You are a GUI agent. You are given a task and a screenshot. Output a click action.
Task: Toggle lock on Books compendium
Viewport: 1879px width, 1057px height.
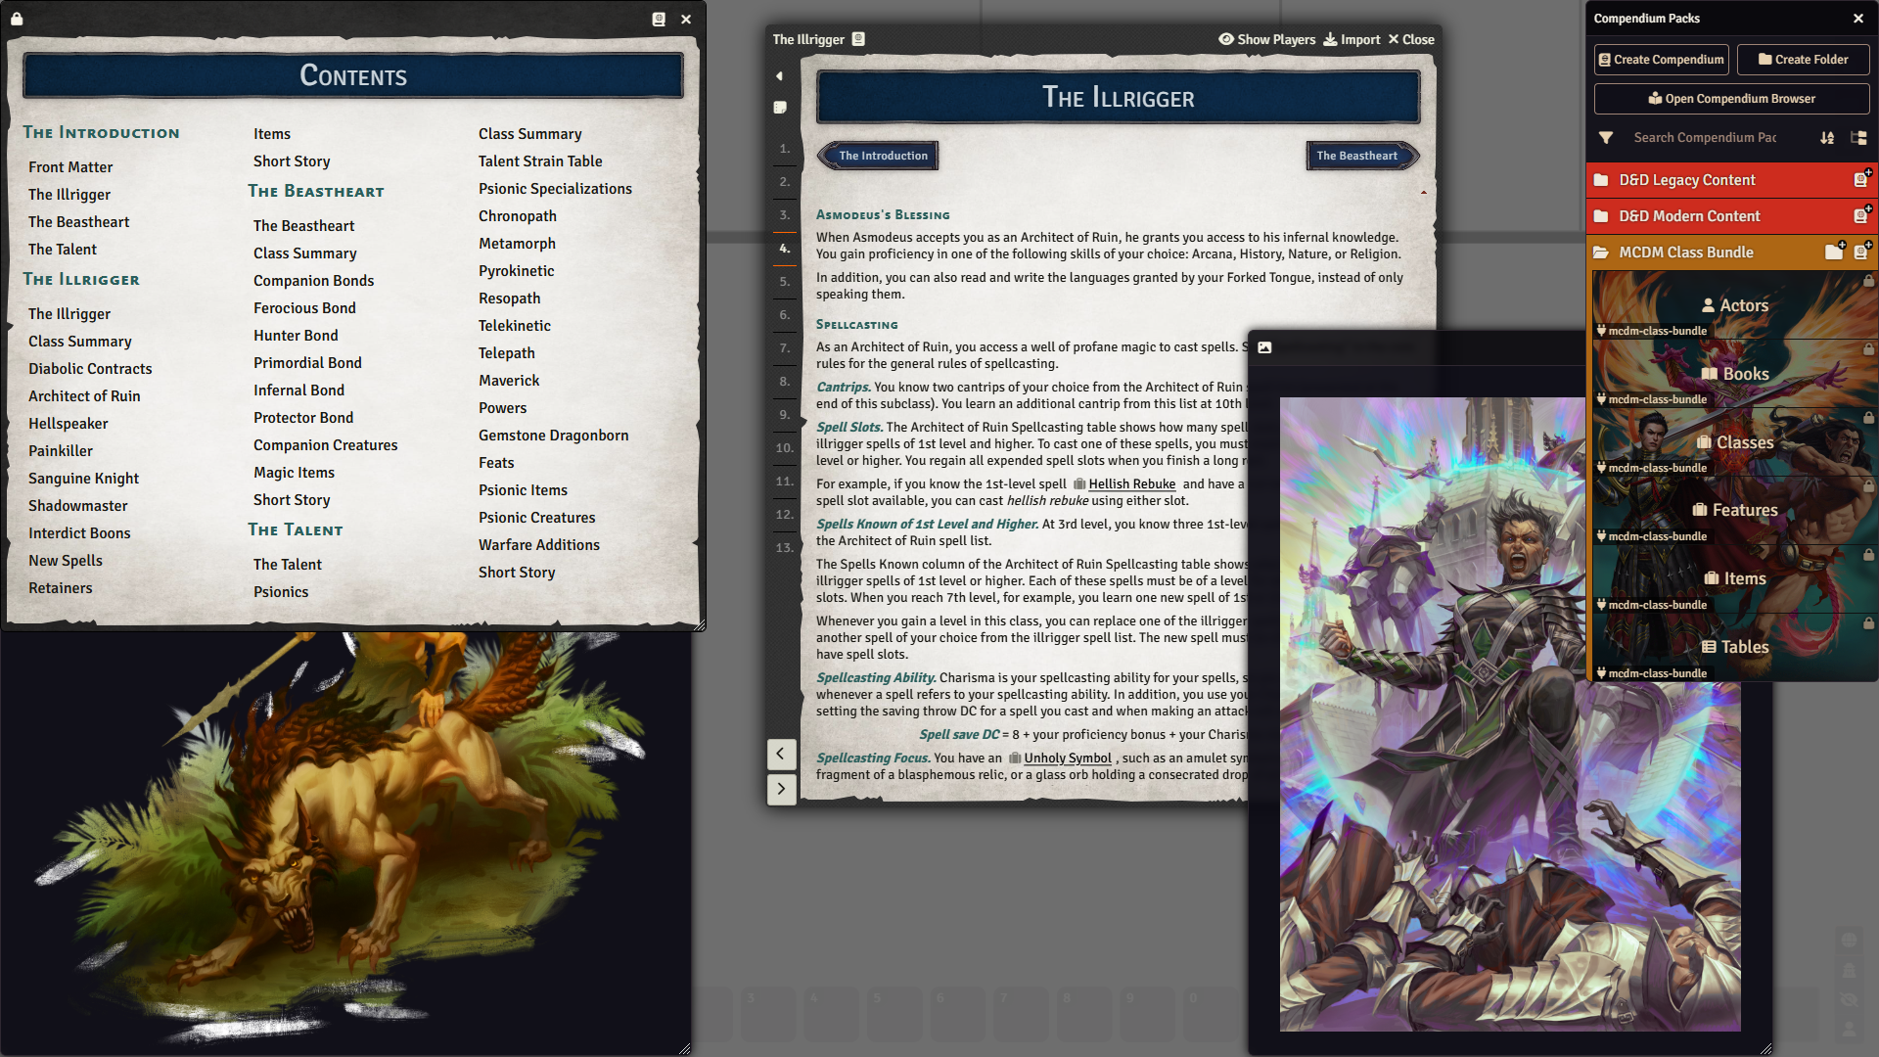(x=1868, y=349)
